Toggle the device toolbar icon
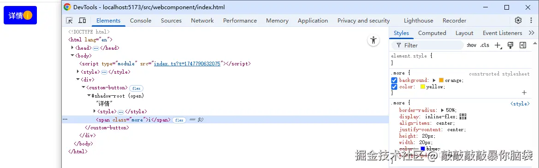The image size is (539, 168). tap(82, 21)
